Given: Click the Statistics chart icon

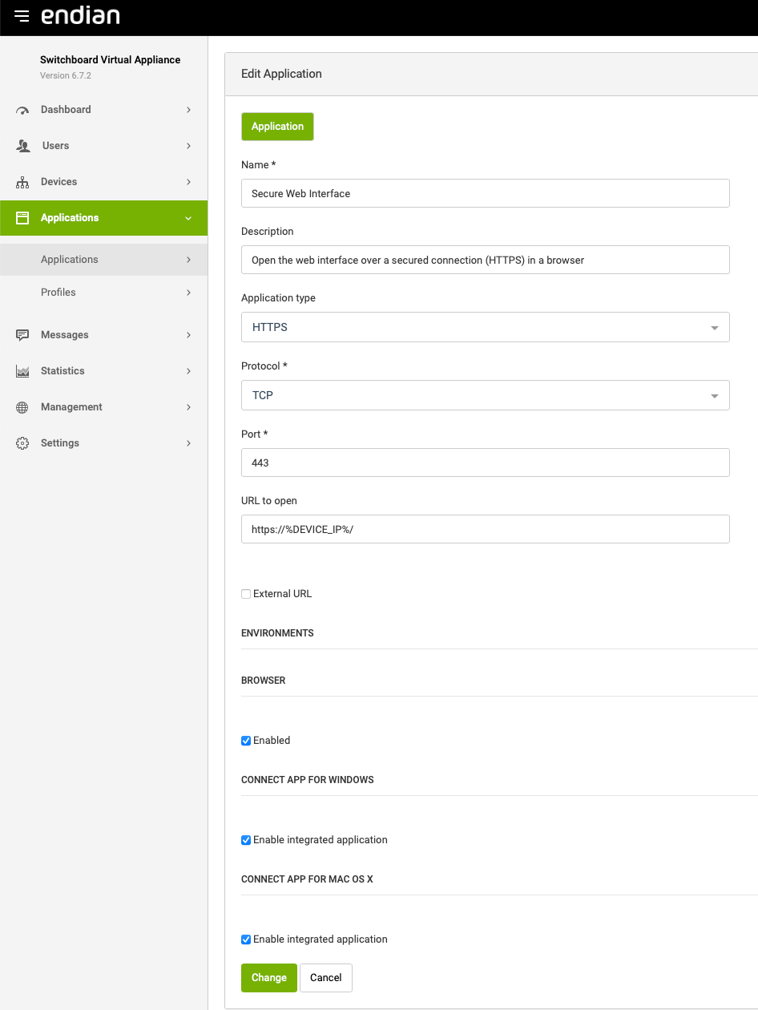Looking at the screenshot, I should coord(22,371).
